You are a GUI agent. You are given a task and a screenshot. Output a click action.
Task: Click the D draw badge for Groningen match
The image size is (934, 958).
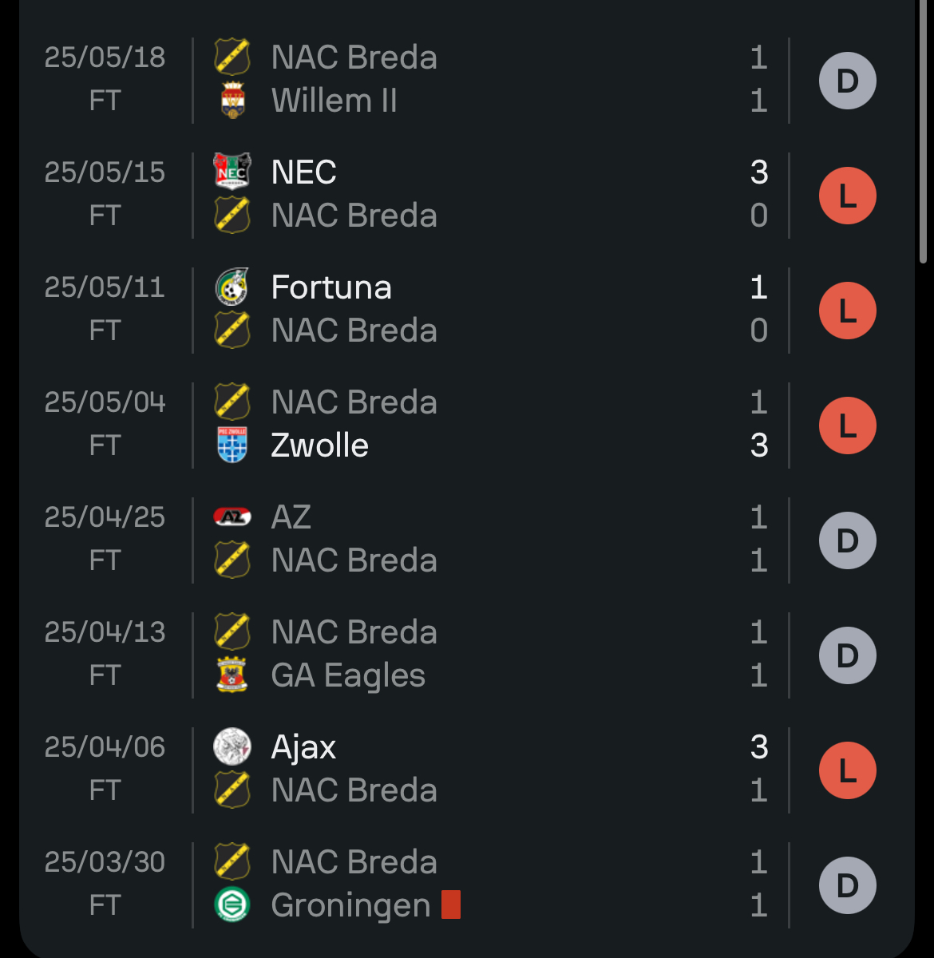pyautogui.click(x=848, y=885)
